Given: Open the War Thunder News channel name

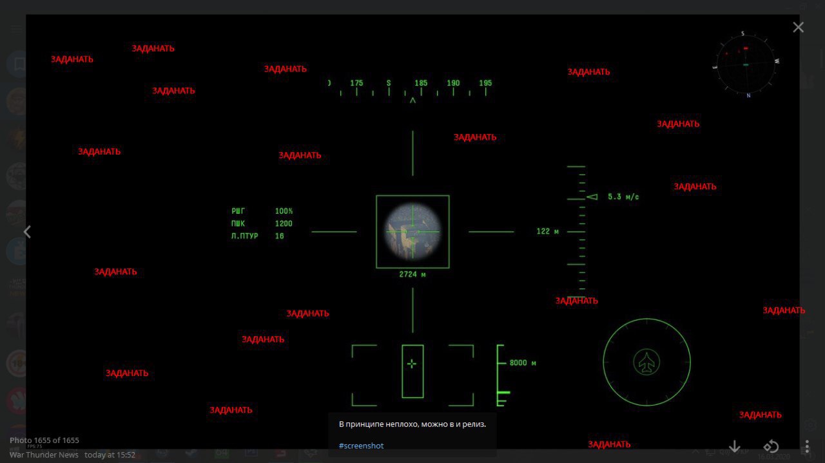Looking at the screenshot, I should [x=44, y=455].
